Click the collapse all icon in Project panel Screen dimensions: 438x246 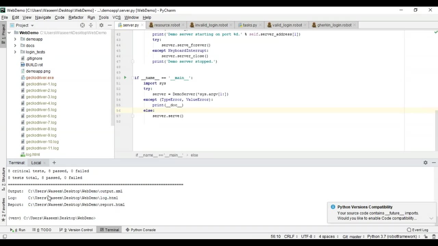point(91,25)
